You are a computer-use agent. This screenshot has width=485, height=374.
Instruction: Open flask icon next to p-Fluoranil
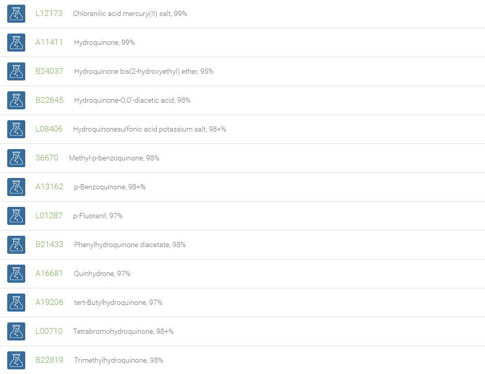[x=16, y=216]
